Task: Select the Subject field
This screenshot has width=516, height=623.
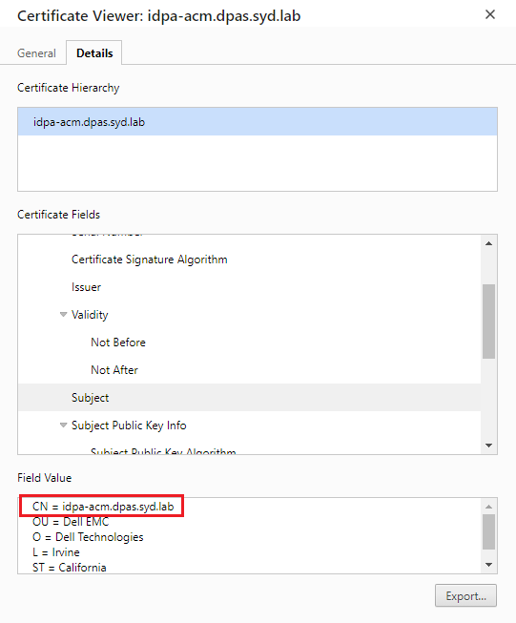Action: tap(249, 397)
